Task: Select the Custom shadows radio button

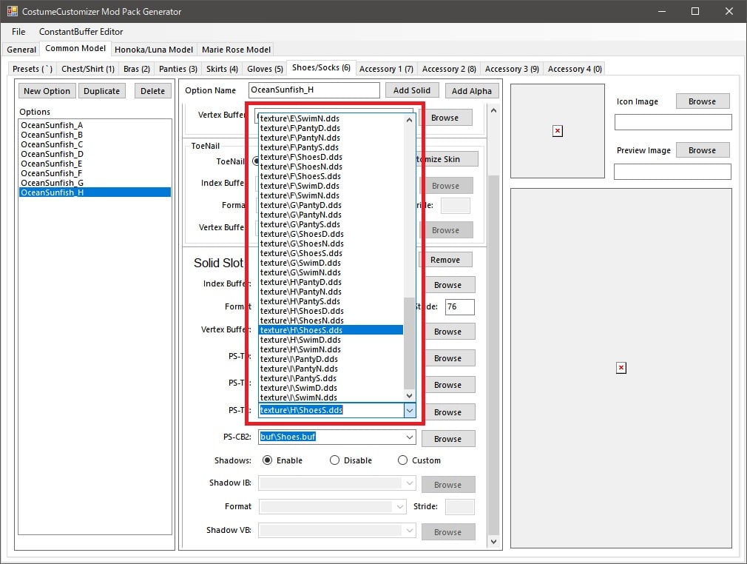Action: 402,460
